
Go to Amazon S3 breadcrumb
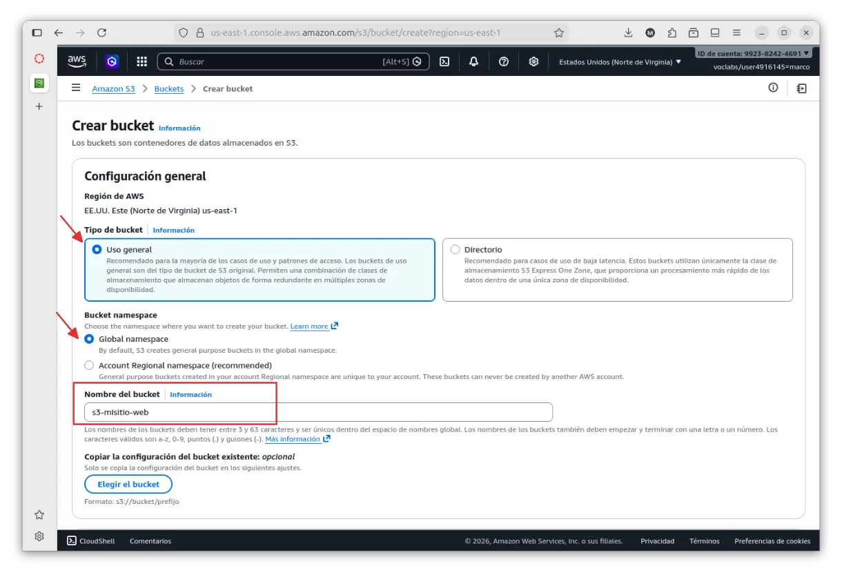point(113,88)
